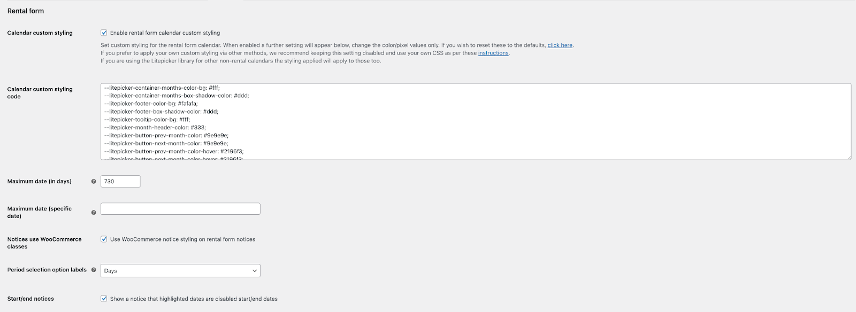The width and height of the screenshot is (856, 312).
Task: Follow the 'click here' reset defaults link
Action: point(560,45)
